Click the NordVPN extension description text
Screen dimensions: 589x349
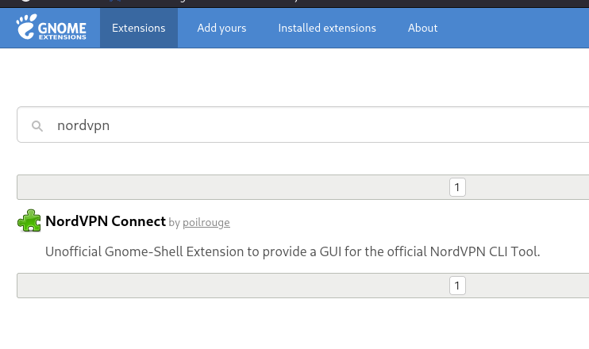(292, 252)
